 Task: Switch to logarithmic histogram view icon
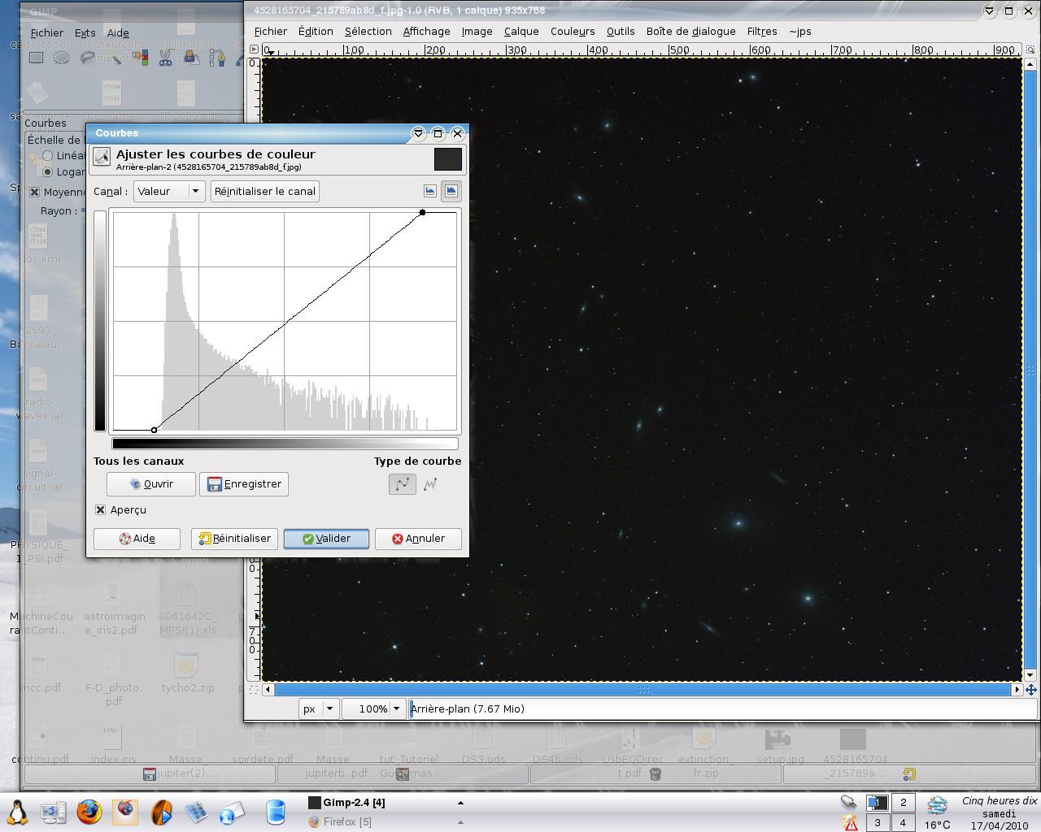(451, 191)
